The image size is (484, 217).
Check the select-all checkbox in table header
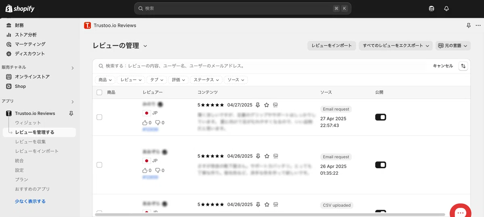coord(100,93)
